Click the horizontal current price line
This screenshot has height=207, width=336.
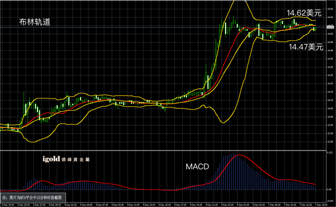click(x=163, y=27)
